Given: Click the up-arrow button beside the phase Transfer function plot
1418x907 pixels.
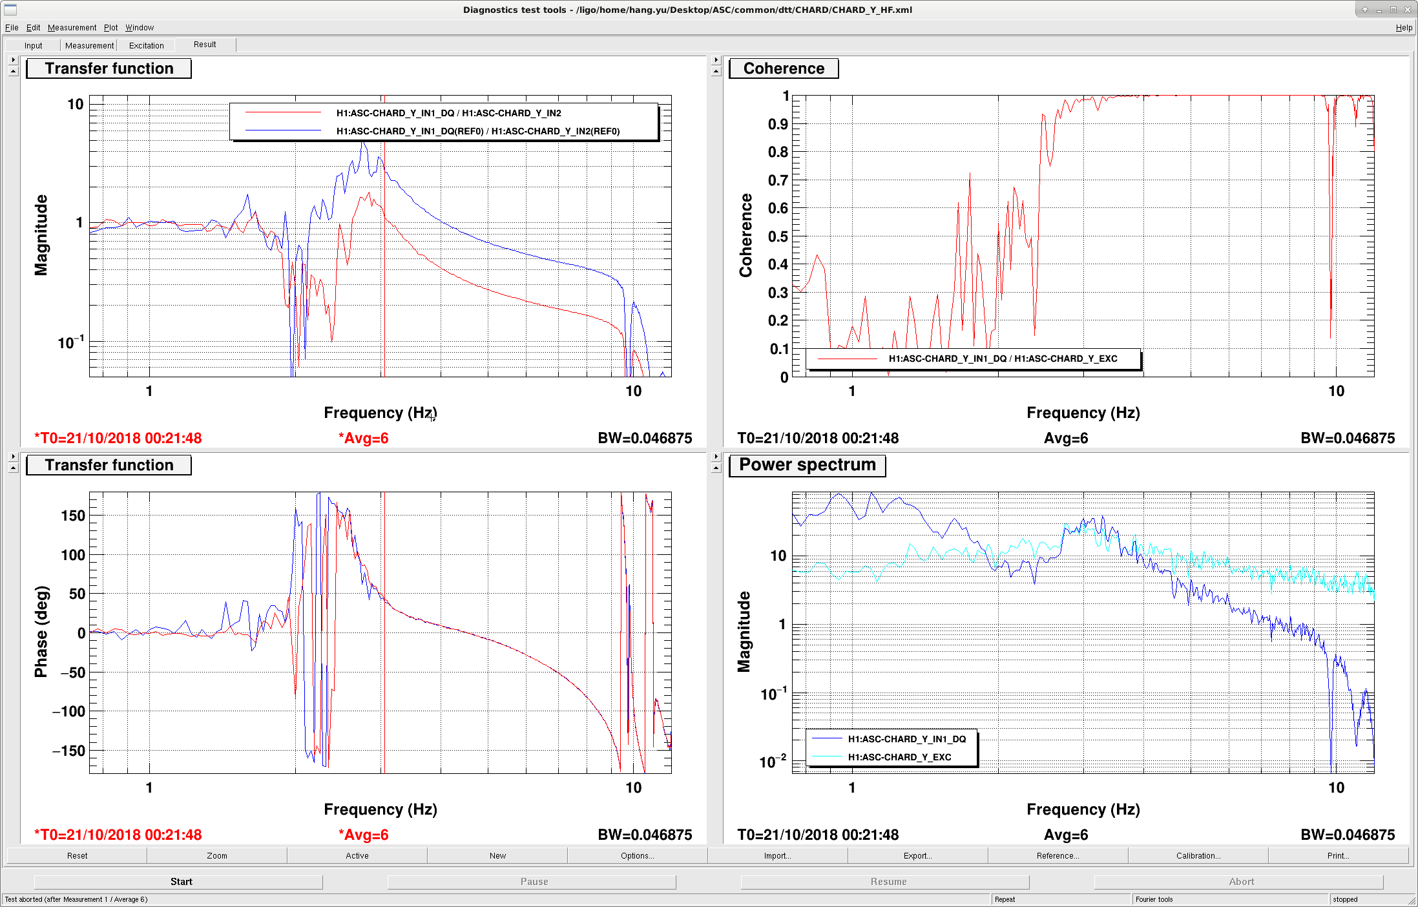Looking at the screenshot, I should [13, 468].
